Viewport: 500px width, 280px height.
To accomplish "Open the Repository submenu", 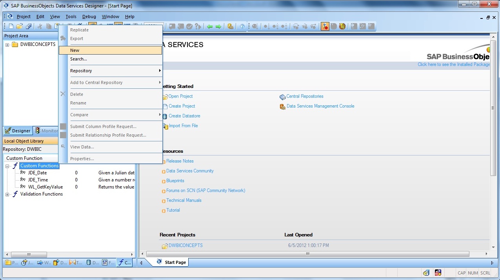I will coord(110,71).
